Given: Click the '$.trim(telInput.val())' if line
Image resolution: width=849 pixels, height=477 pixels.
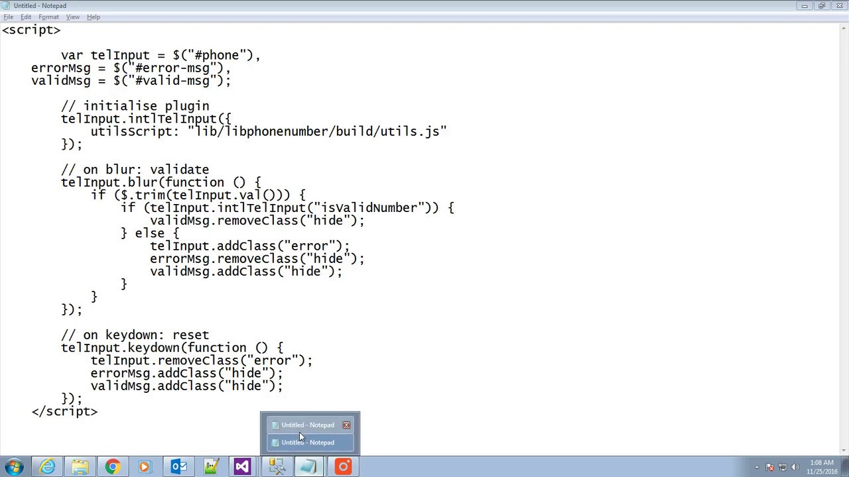Looking at the screenshot, I should (198, 195).
